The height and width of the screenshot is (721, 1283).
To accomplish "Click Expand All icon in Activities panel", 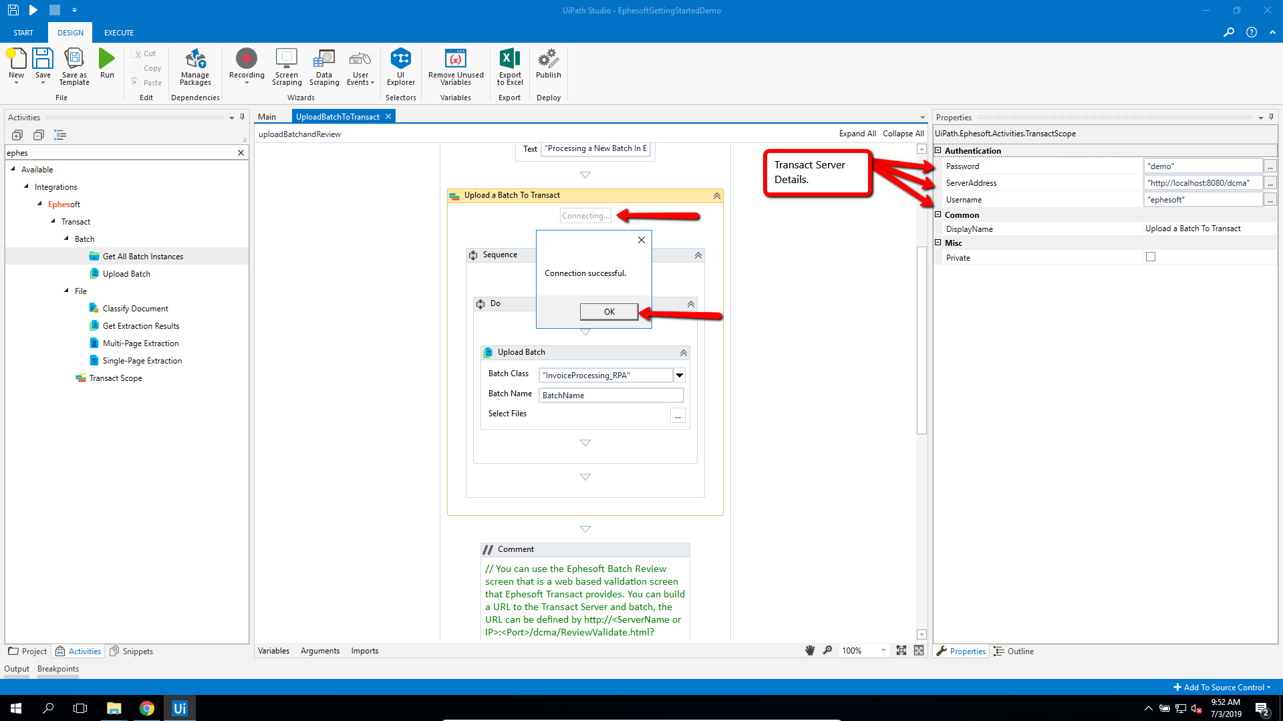I will point(17,135).
